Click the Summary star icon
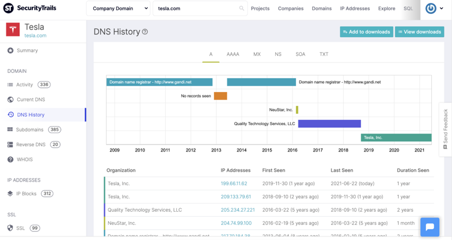The width and height of the screenshot is (452, 240). point(10,51)
